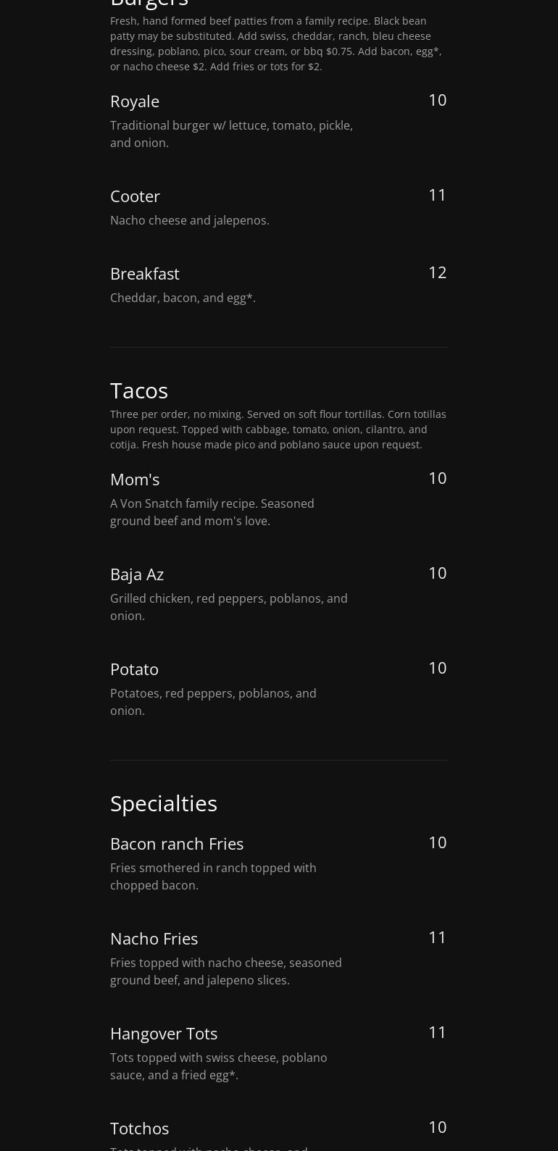
Task: Click the Breakfast burger price 12
Action: (437, 272)
